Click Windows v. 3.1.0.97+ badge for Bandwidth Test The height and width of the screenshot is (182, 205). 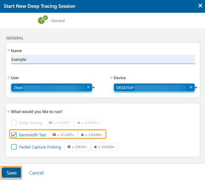click(63, 135)
